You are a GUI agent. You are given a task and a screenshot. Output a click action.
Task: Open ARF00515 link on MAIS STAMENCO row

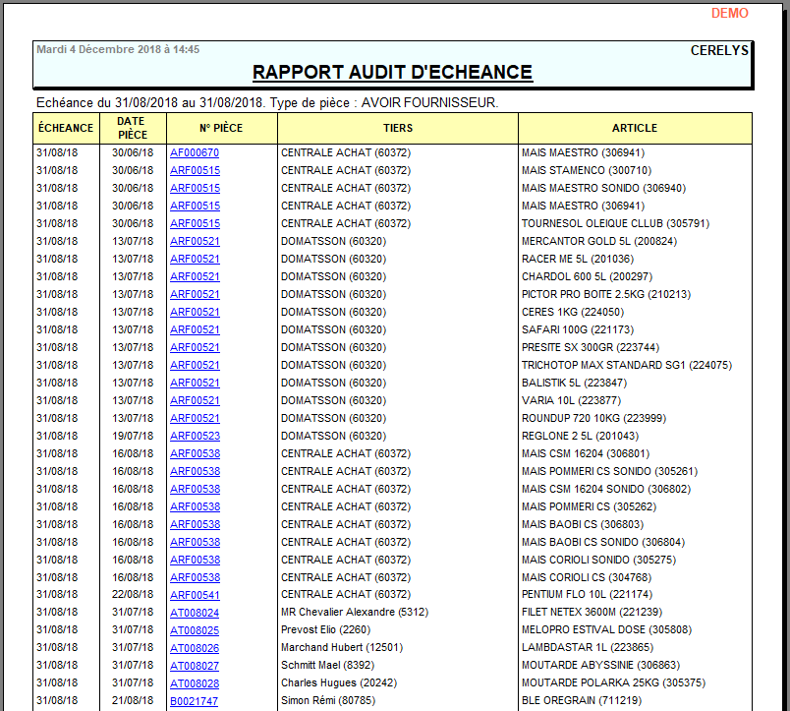[x=195, y=170]
